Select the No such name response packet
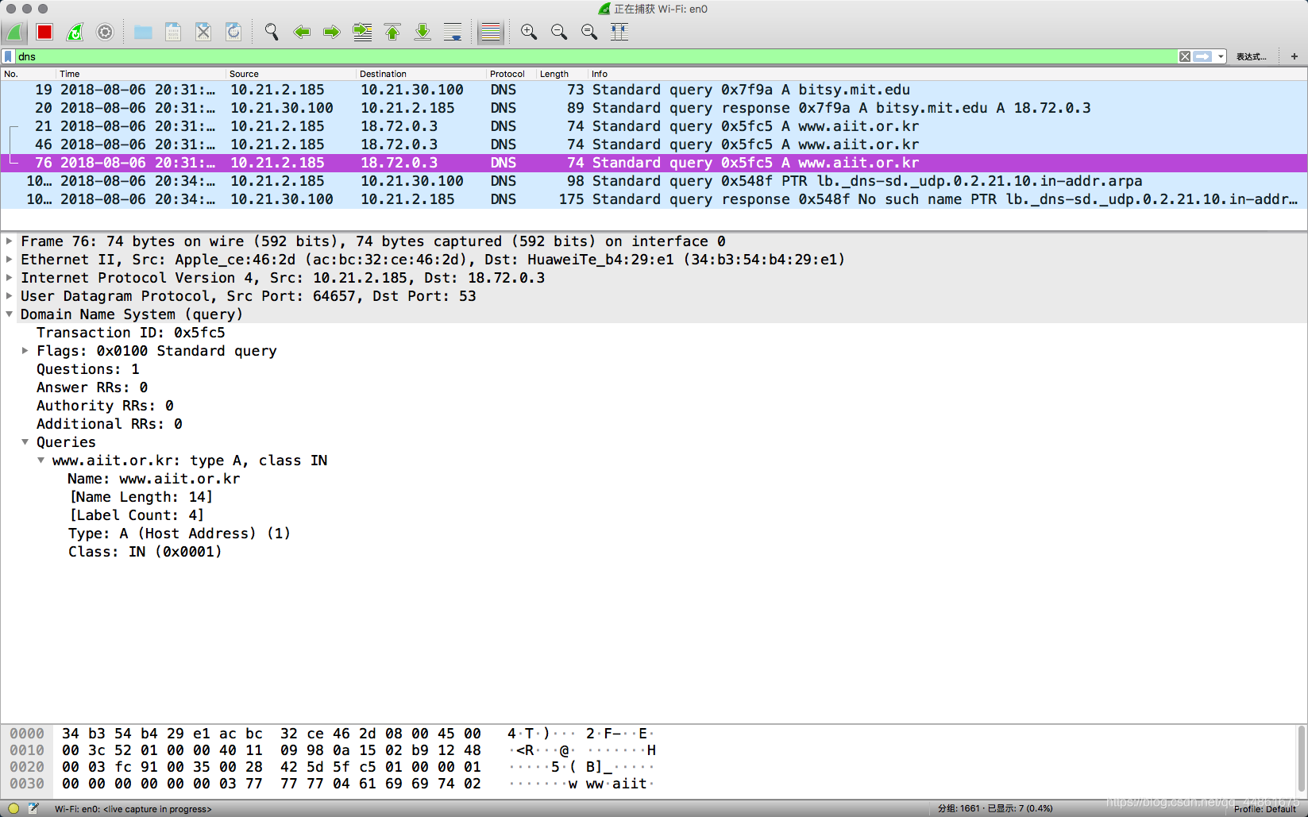 [x=654, y=199]
